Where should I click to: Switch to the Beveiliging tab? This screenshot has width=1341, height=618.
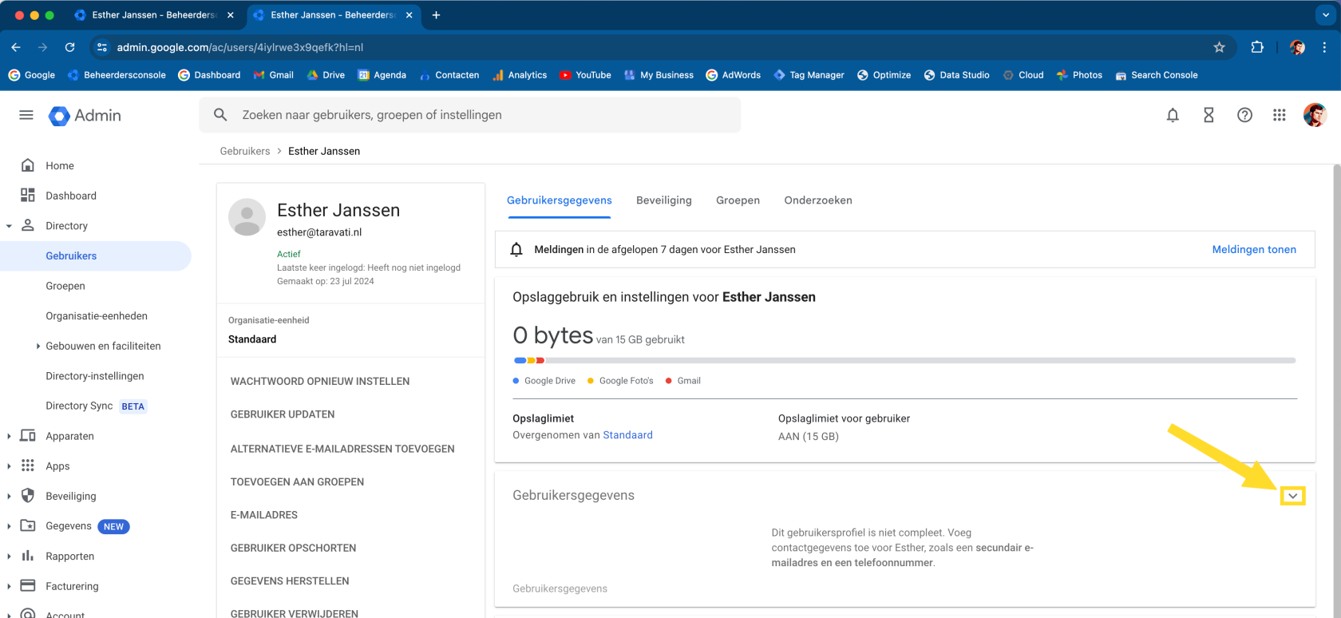click(x=664, y=200)
